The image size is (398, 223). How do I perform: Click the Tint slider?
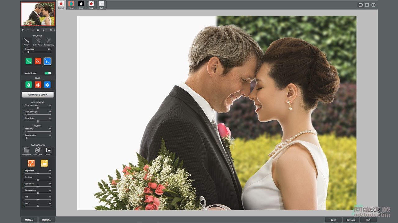38,199
